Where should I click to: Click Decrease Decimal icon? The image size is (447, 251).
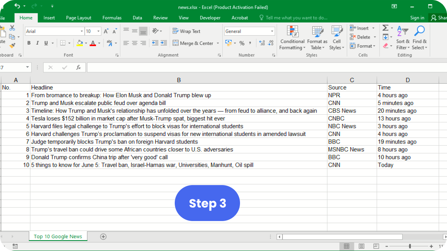pos(270,43)
